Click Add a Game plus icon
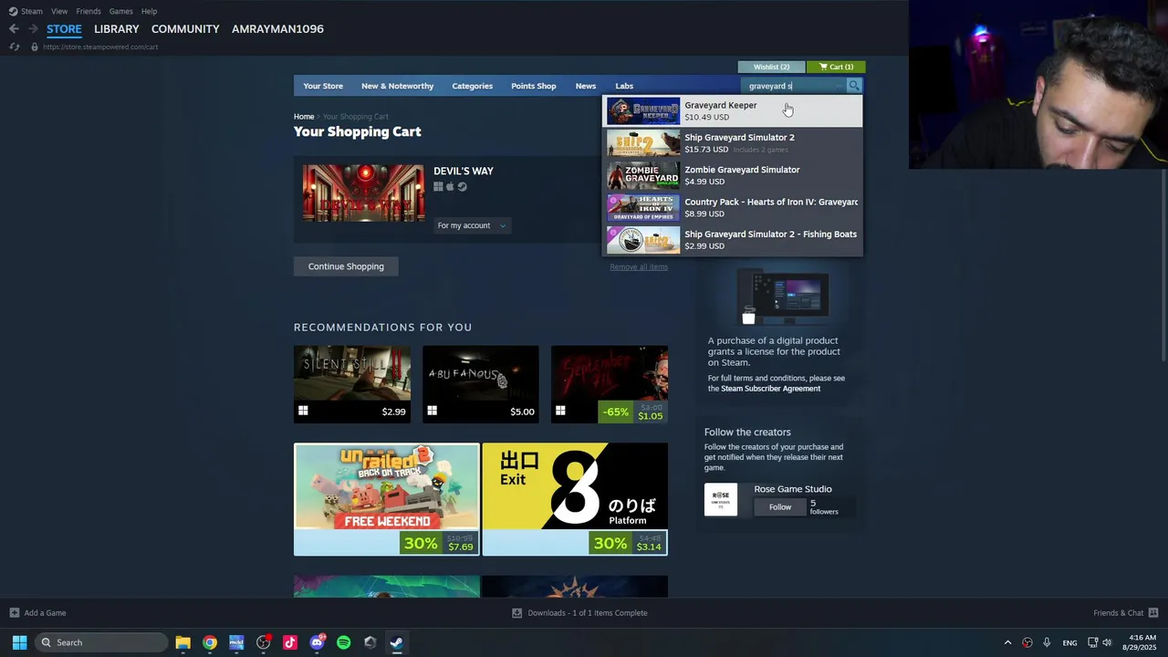This screenshot has width=1168, height=657. tap(14, 613)
